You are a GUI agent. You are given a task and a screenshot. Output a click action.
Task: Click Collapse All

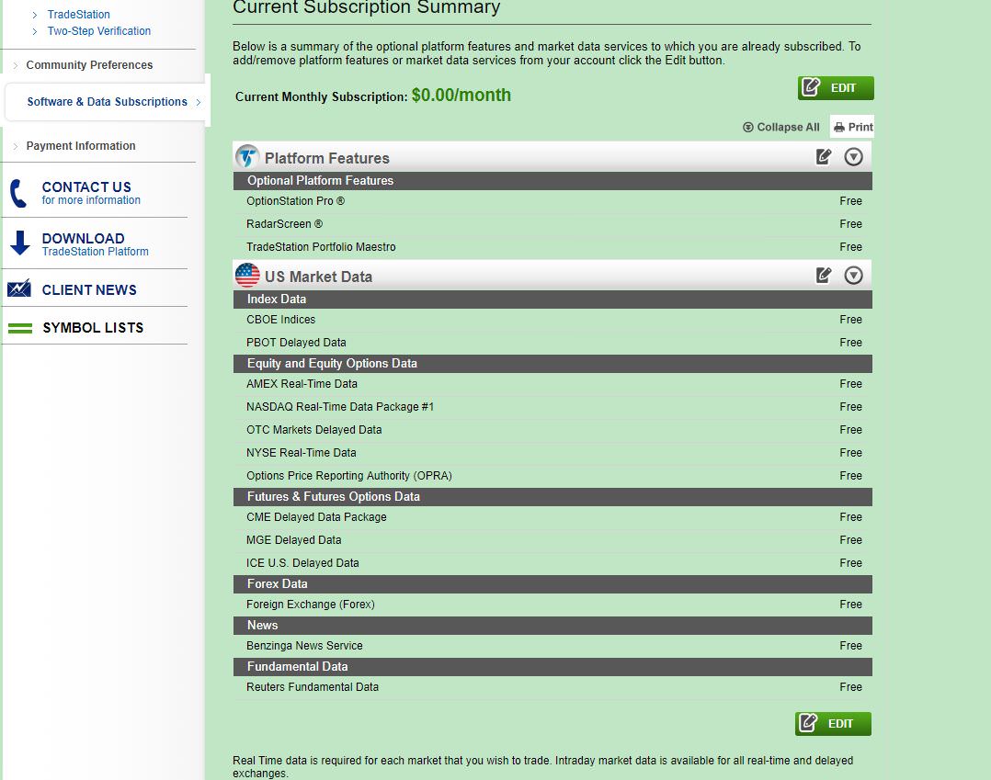tap(781, 127)
